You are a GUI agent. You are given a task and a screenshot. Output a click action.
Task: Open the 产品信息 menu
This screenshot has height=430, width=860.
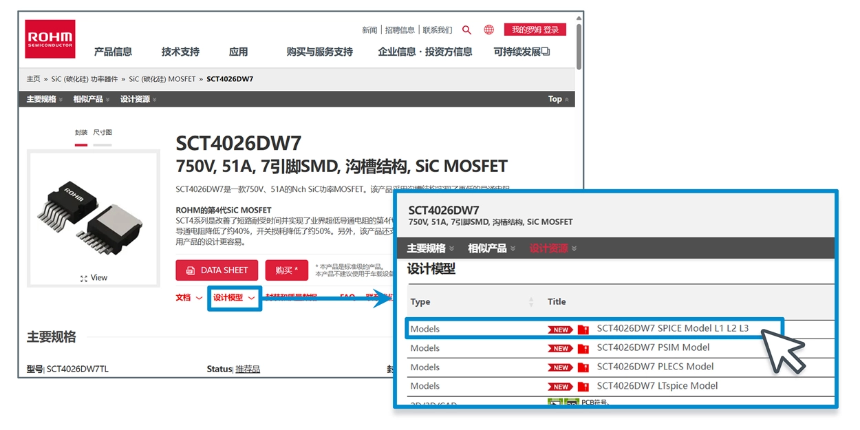pyautogui.click(x=113, y=52)
